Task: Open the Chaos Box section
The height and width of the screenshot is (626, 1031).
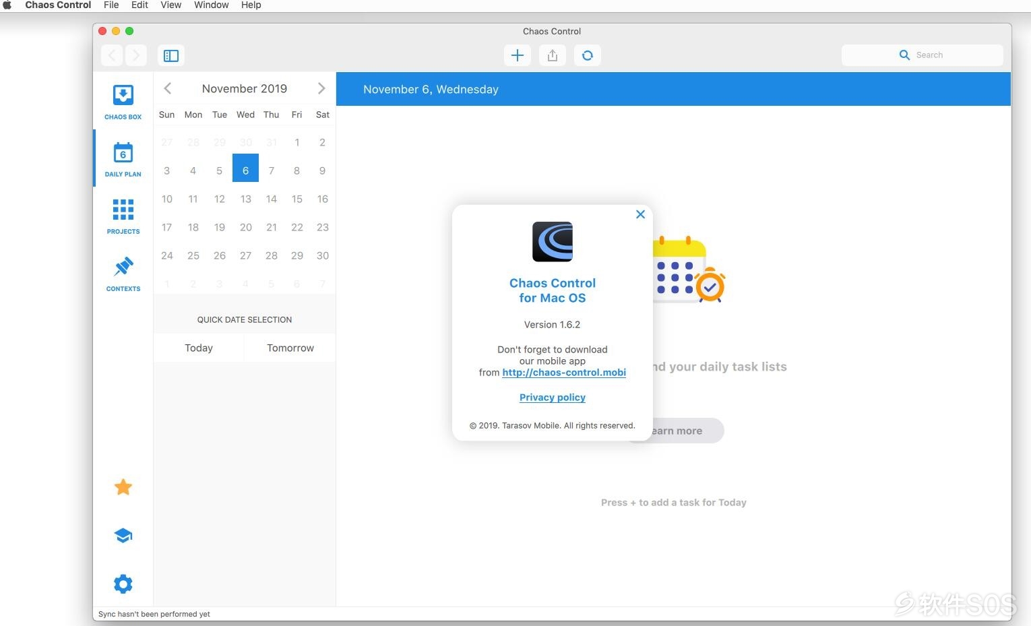Action: 123,102
